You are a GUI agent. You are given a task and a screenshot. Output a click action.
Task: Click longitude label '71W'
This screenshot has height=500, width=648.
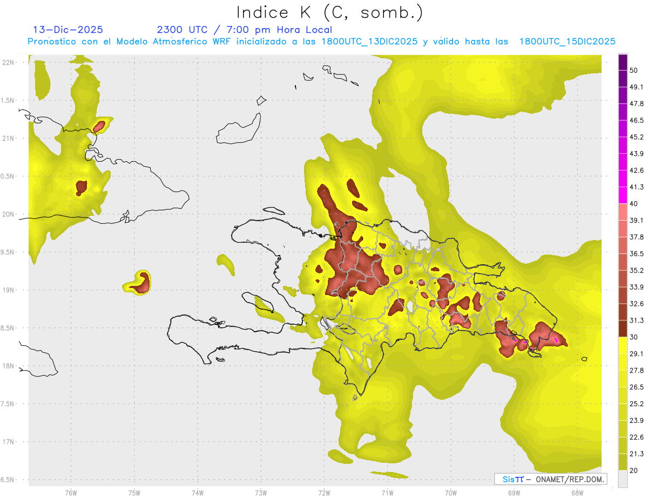(387, 493)
